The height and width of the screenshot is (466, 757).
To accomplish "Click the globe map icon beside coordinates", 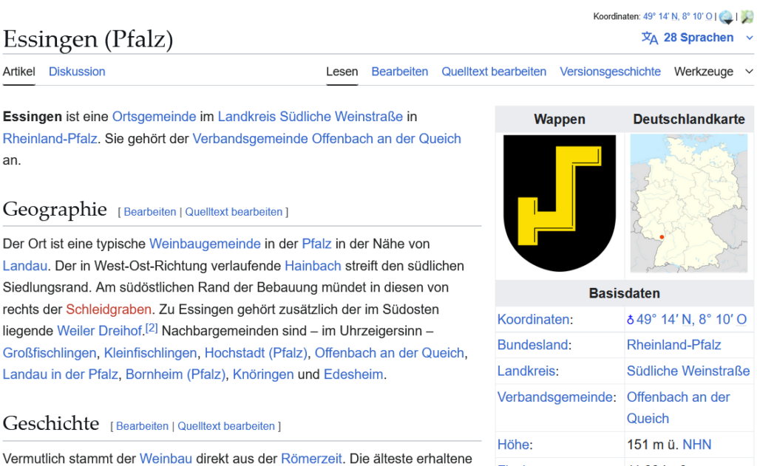I will (726, 17).
